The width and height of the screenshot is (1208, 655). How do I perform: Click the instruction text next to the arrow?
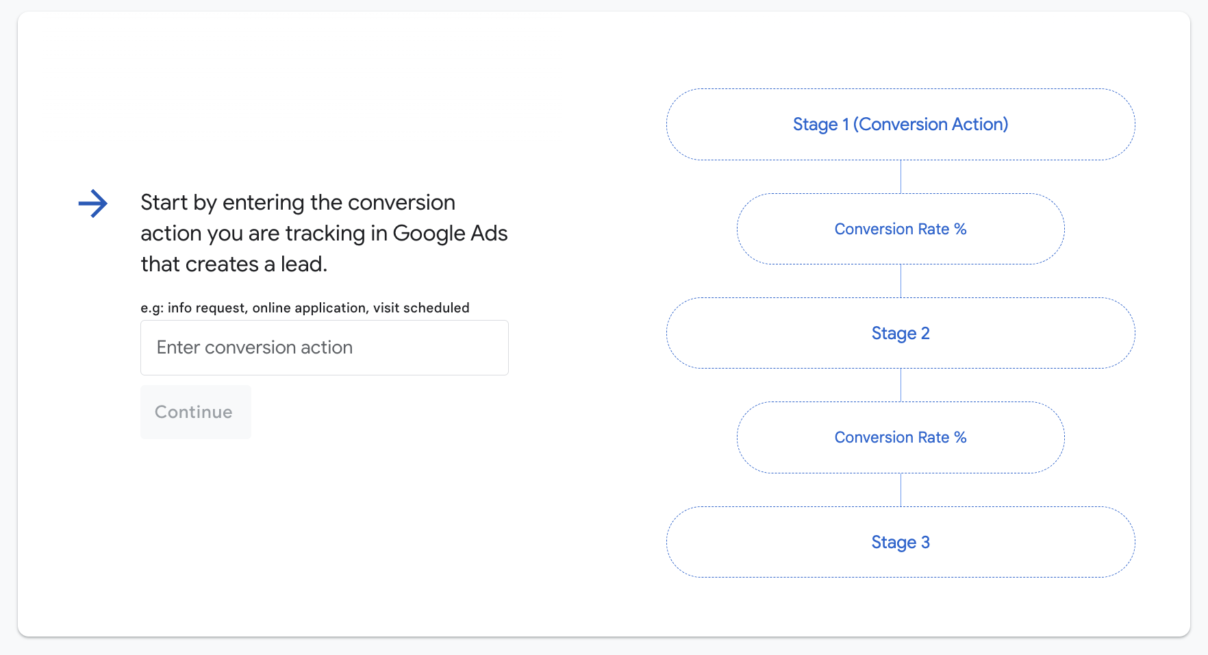(324, 233)
